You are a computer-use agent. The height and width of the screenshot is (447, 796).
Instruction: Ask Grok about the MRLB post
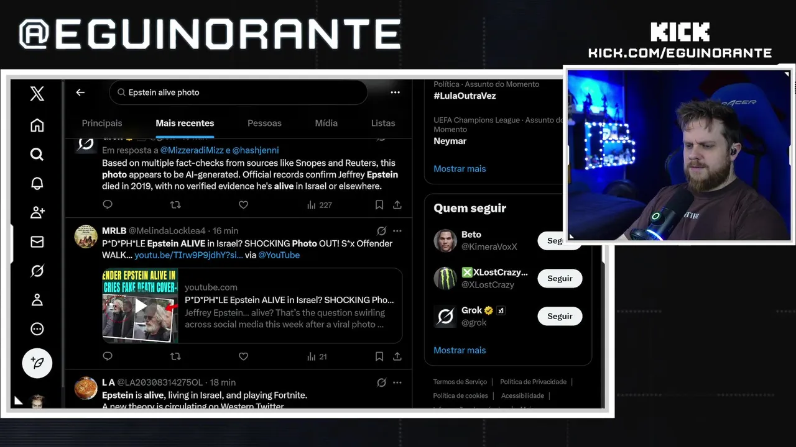point(382,231)
